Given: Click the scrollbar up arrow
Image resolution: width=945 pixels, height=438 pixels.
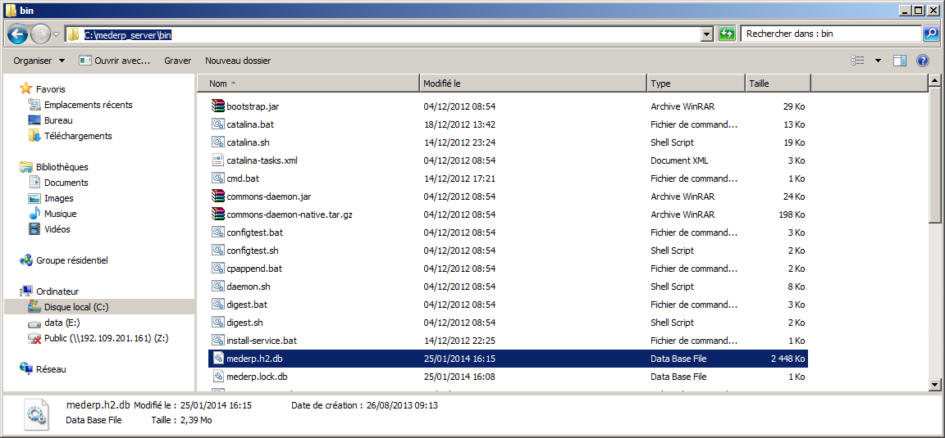Looking at the screenshot, I should point(934,80).
